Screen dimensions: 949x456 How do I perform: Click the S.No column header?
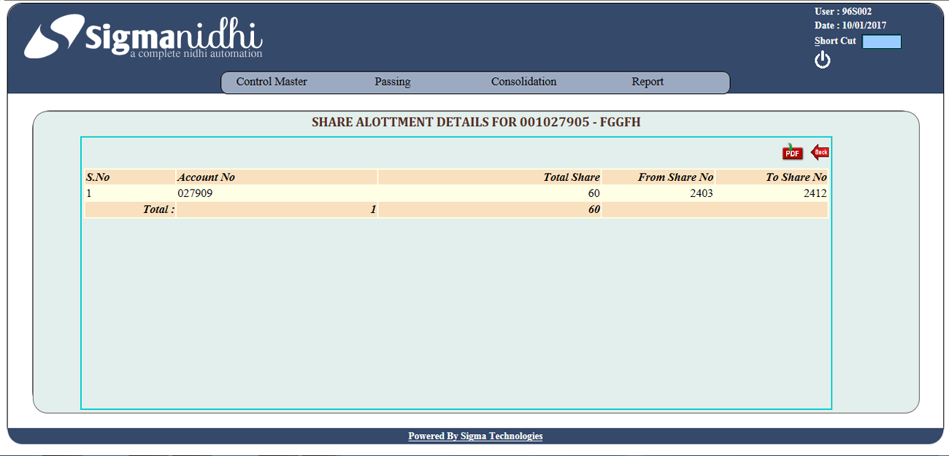click(98, 177)
